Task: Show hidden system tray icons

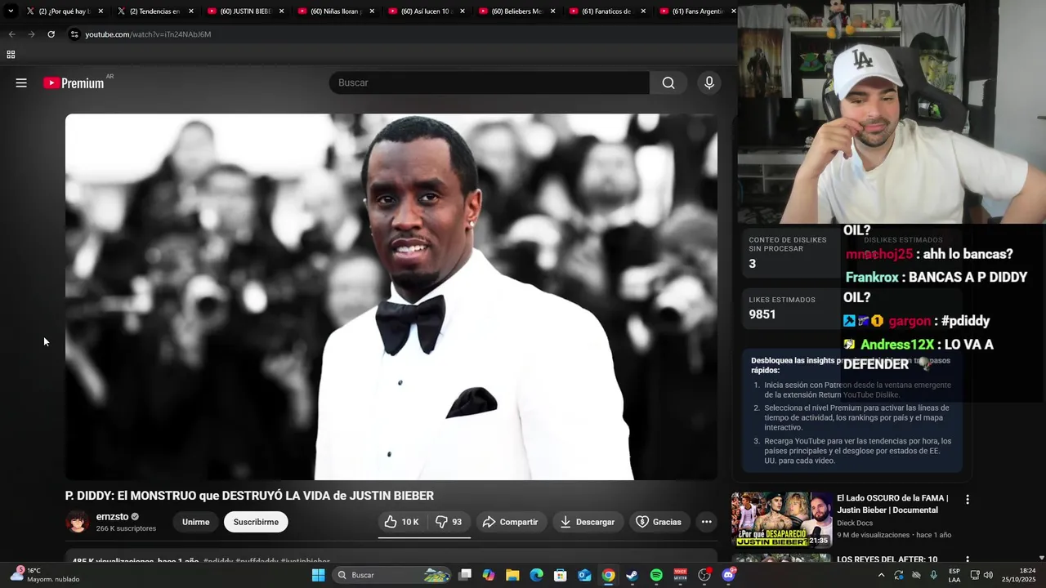Action: coord(881,575)
